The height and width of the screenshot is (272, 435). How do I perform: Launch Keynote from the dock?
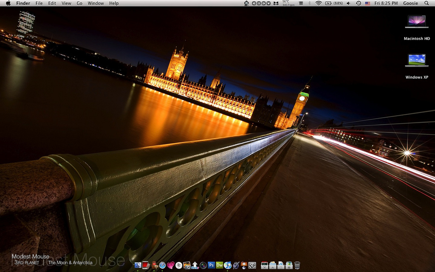(244, 265)
